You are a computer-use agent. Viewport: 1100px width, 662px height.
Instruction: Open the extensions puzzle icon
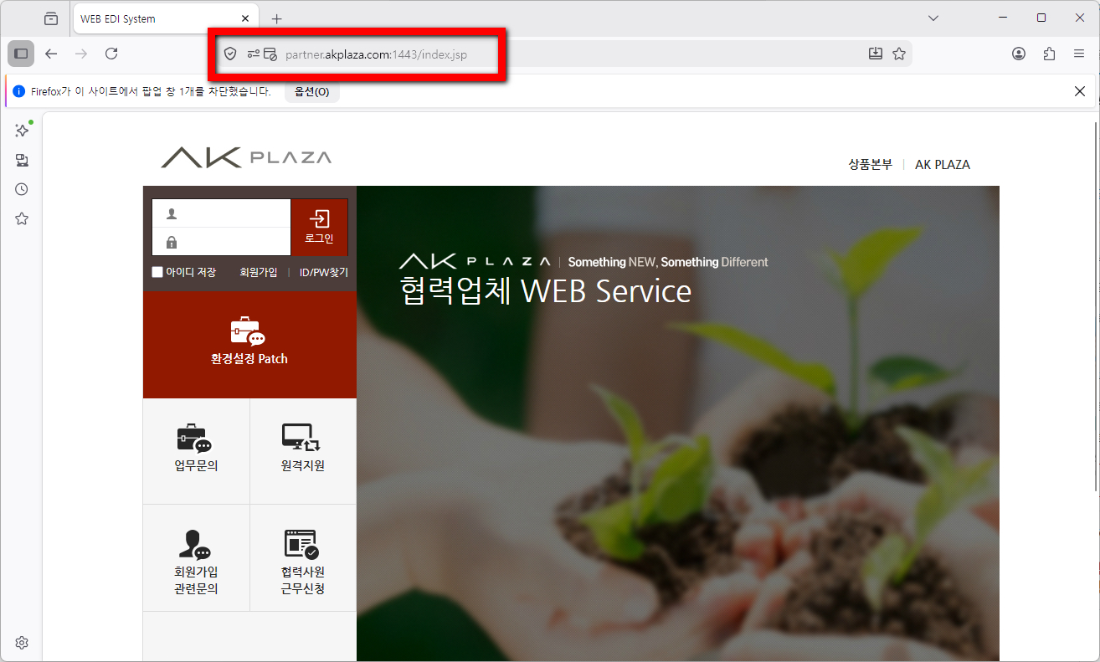coord(1049,54)
